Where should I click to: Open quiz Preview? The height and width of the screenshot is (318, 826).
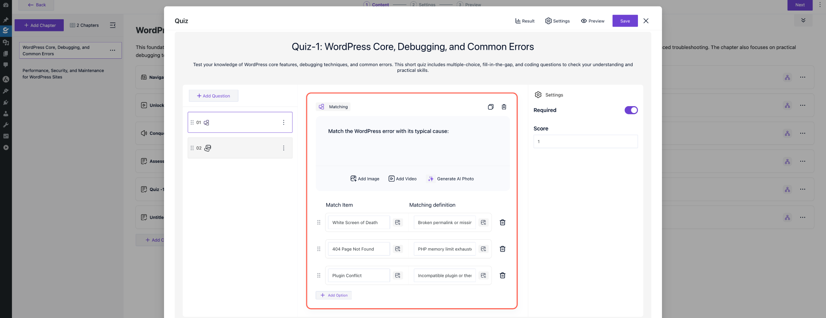(x=593, y=21)
